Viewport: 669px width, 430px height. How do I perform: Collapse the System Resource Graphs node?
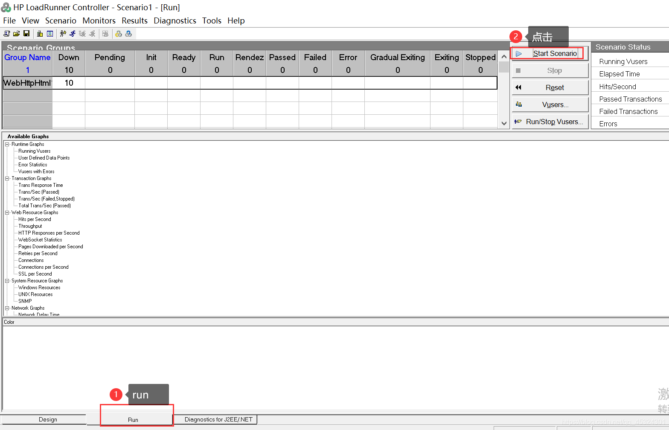coord(7,281)
